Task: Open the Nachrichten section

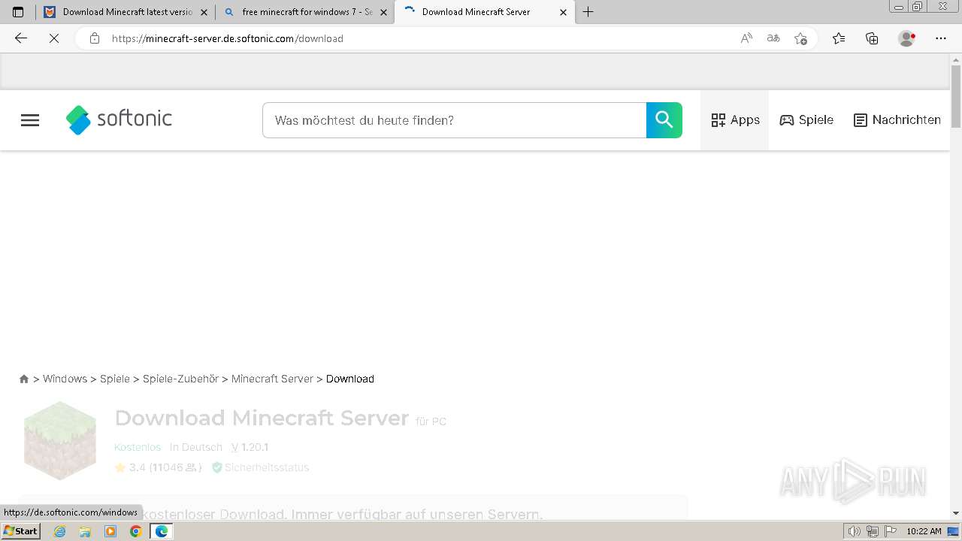Action: (897, 120)
